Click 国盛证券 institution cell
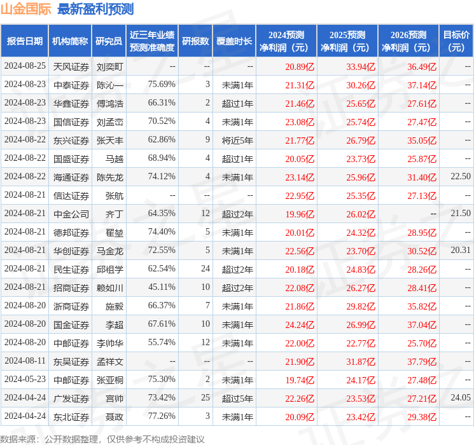Screen dimensions: 474x445 [x=71, y=159]
